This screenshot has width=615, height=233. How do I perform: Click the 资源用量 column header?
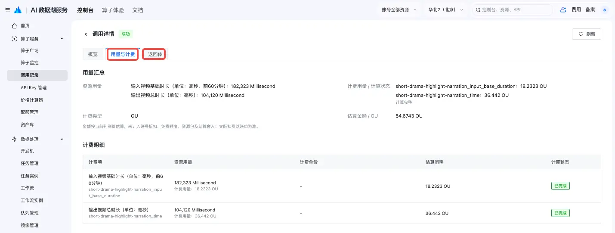(183, 162)
